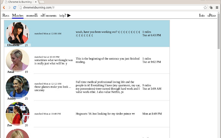Click 'matched Sat at 10:19 PM' text

[47, 57]
